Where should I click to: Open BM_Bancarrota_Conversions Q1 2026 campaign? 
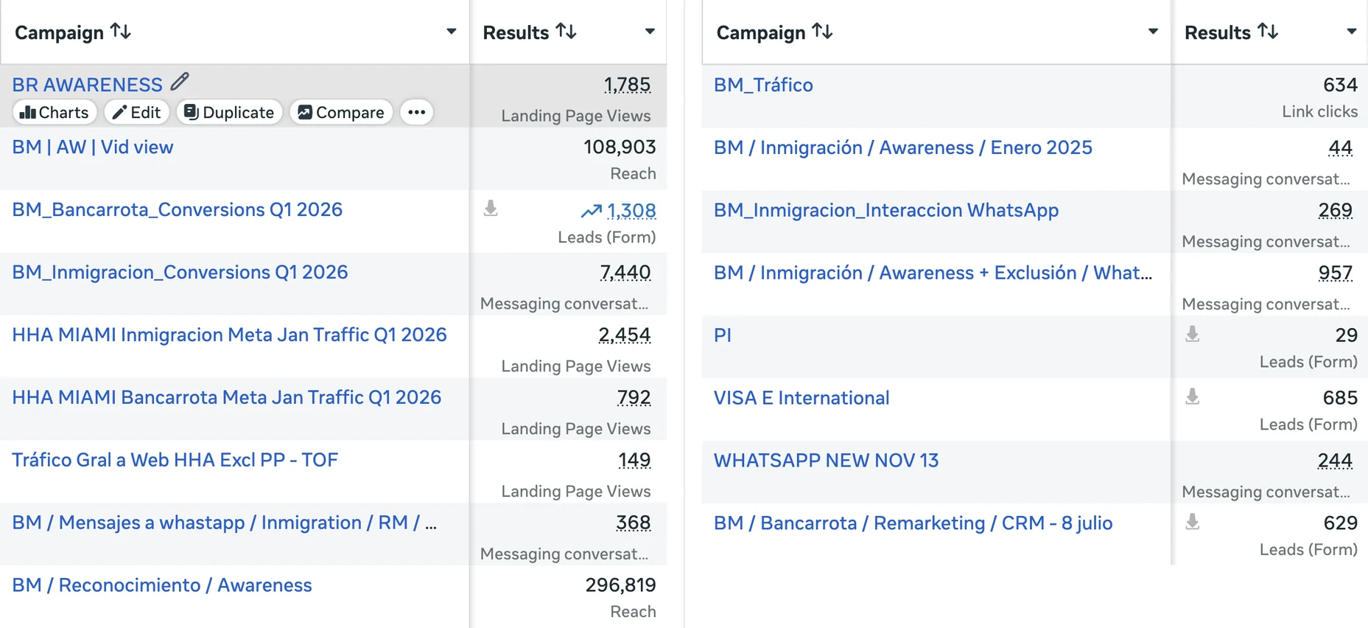click(x=178, y=210)
